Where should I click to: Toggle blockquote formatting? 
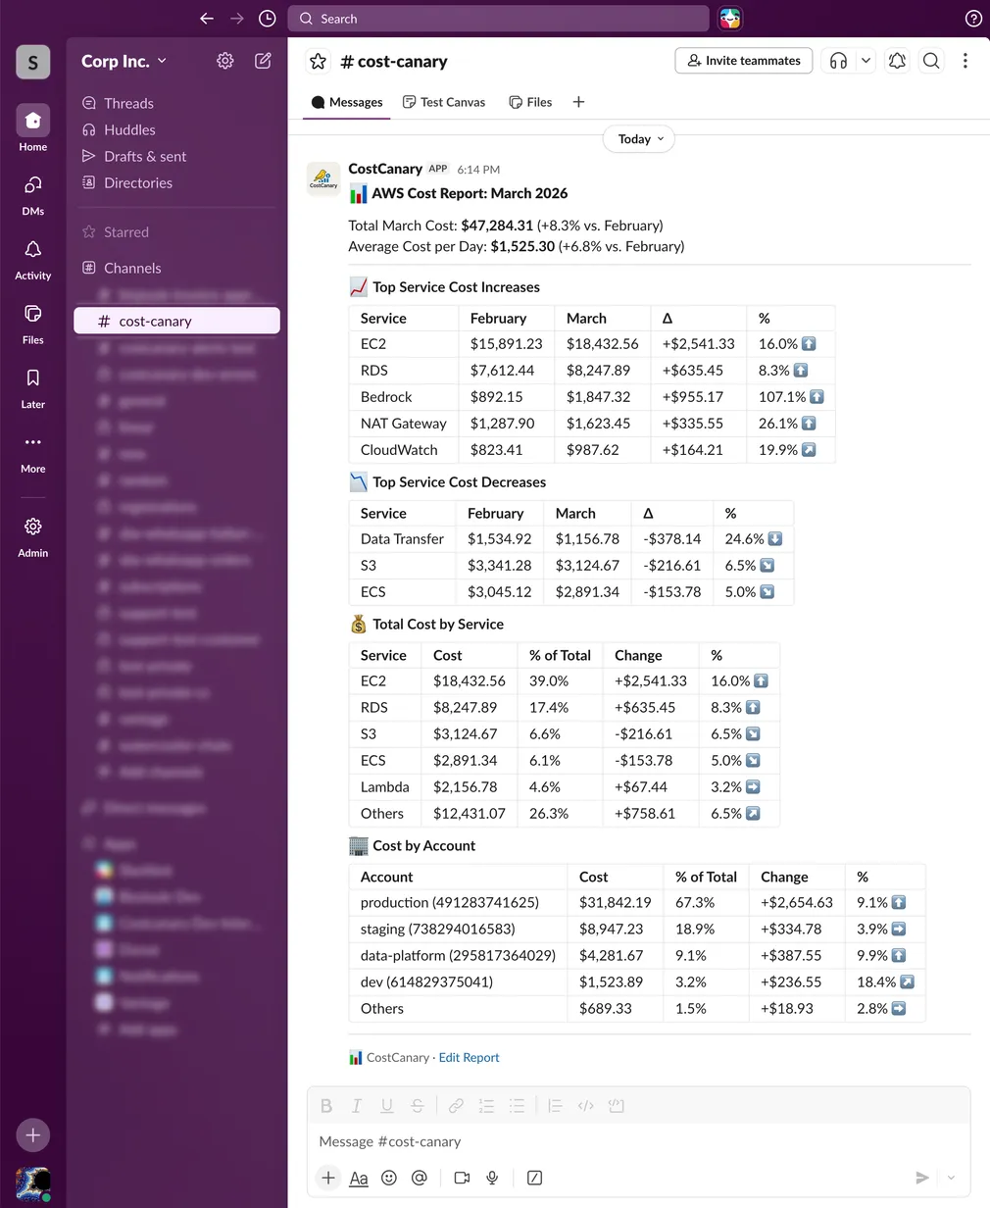pos(555,1106)
